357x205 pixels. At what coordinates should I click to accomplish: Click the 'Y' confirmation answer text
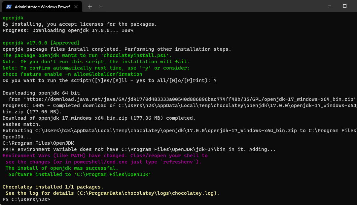click(x=215, y=80)
